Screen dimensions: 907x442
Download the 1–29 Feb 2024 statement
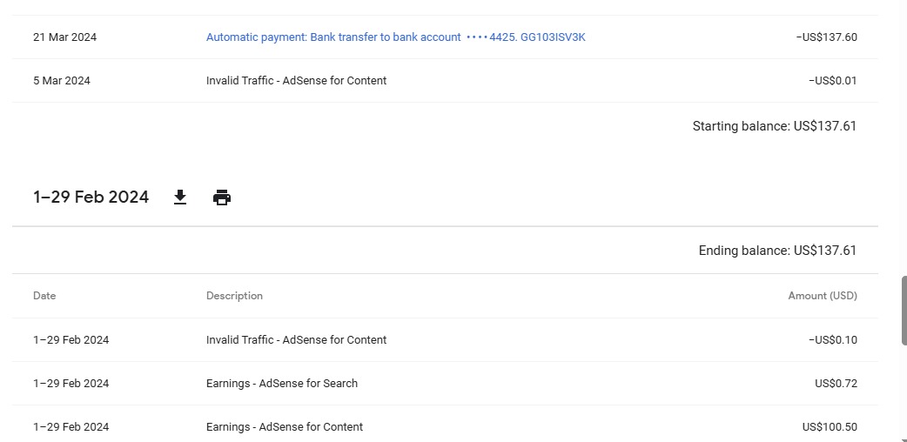pyautogui.click(x=180, y=198)
